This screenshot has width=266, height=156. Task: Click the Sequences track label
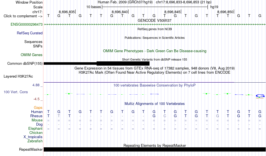pyautogui.click(x=33, y=42)
